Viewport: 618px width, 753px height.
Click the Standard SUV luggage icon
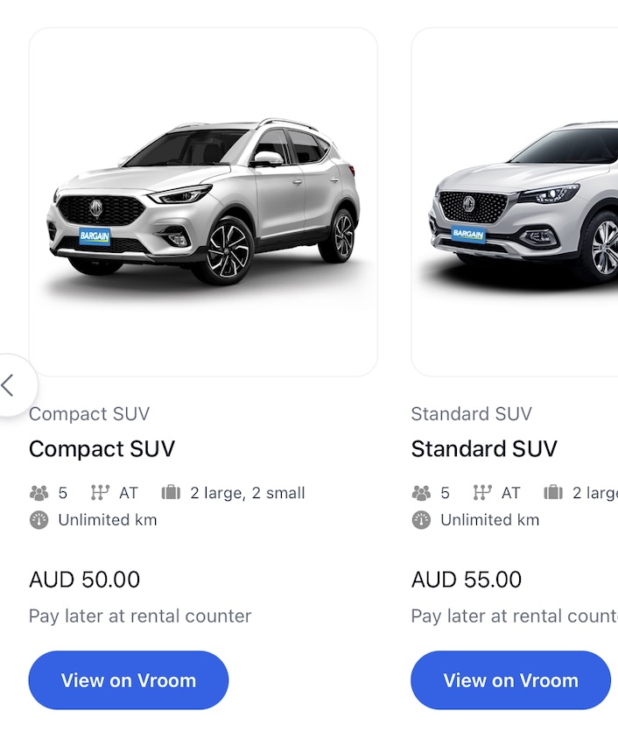tap(553, 493)
